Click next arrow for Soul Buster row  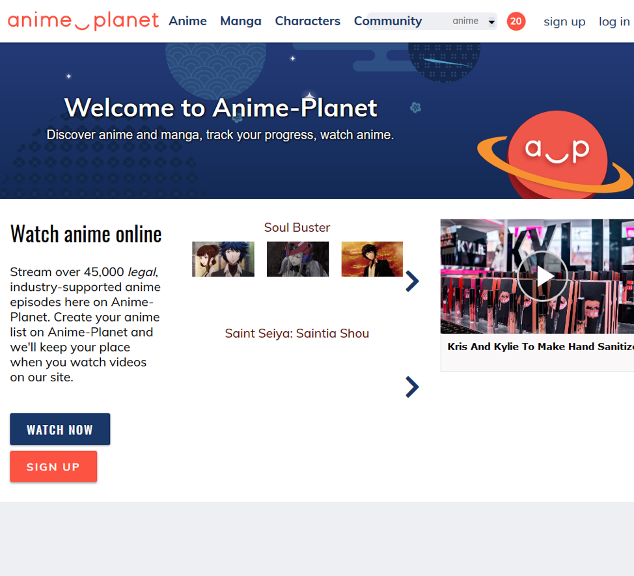tap(412, 281)
